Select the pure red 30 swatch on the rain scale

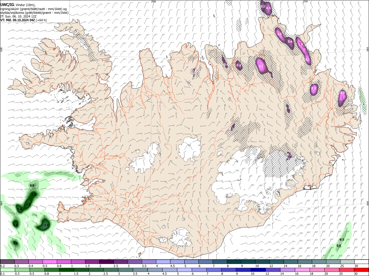361,270
